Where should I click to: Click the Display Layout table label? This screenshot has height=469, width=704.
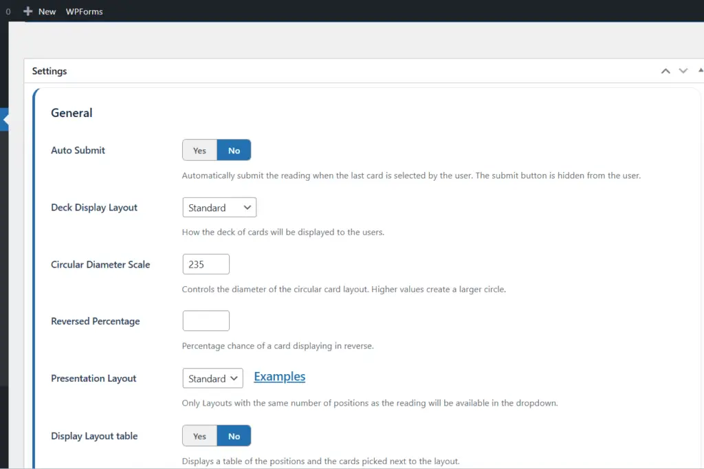pos(94,436)
